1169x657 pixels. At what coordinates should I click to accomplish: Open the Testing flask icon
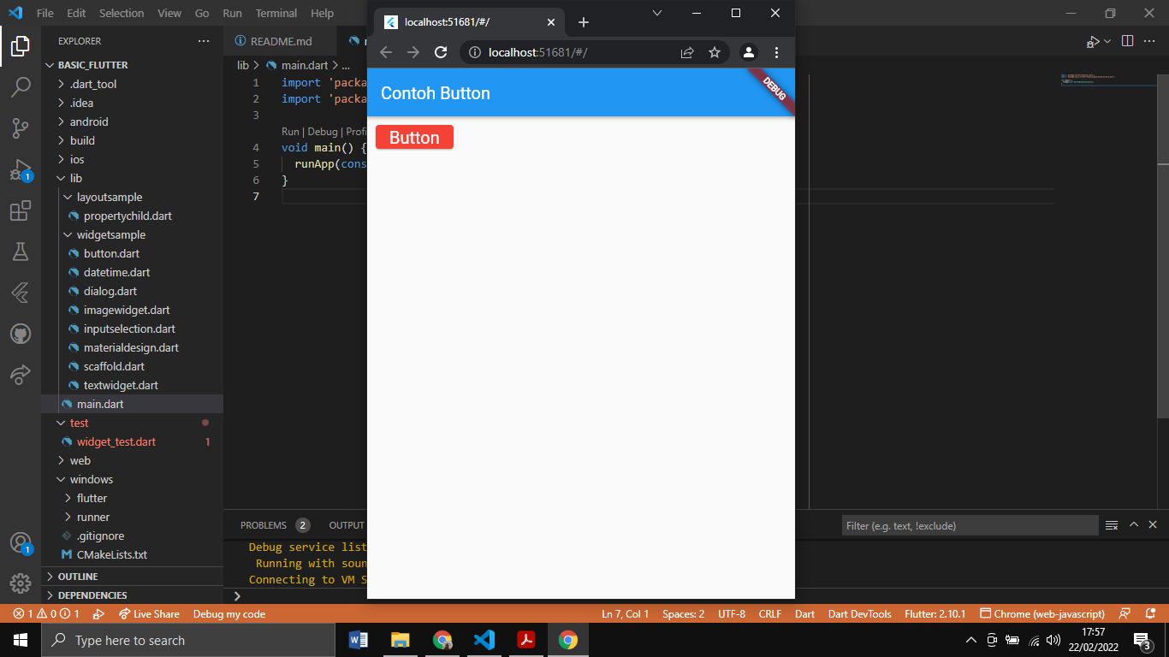21,252
